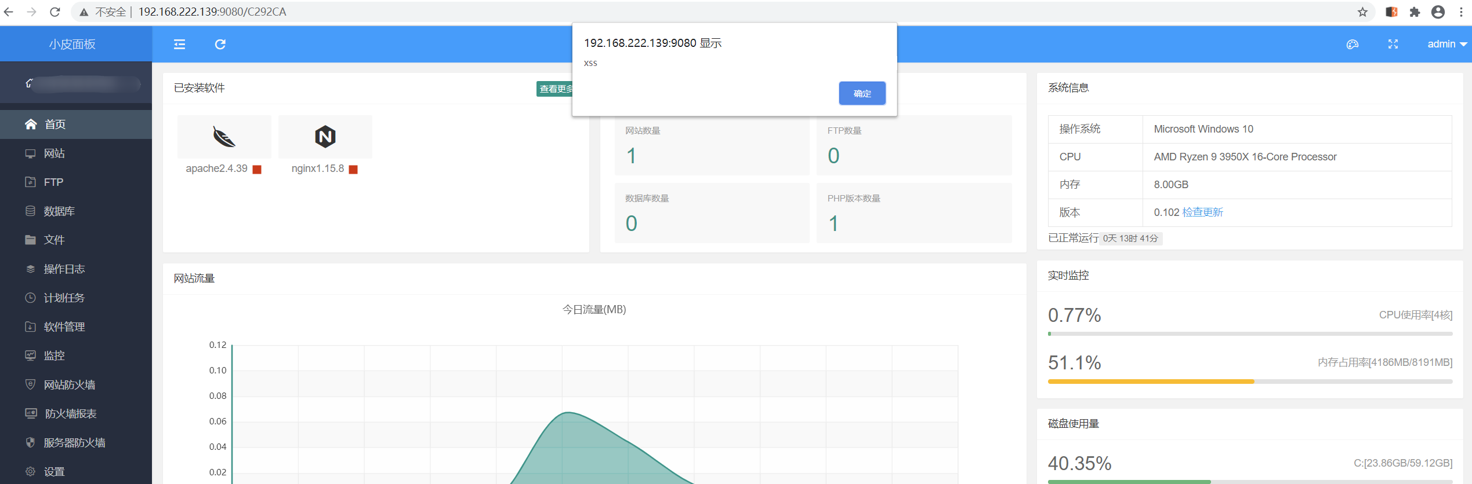Open the browser profile avatar icon

1438,12
